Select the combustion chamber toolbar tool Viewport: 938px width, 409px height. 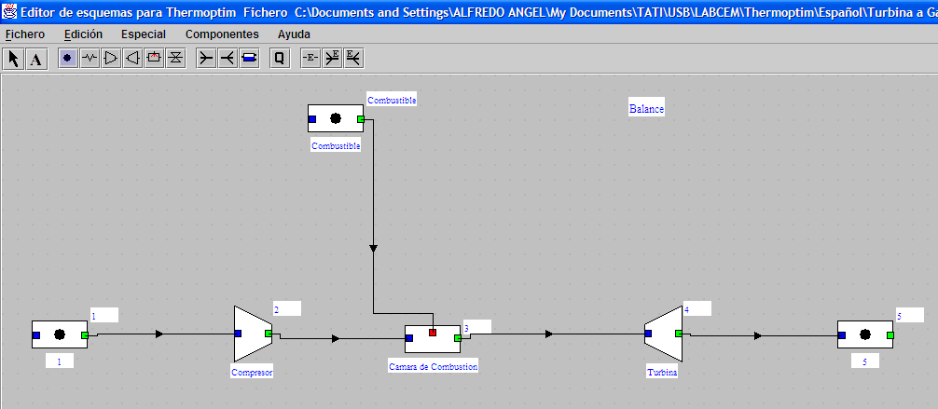point(155,58)
